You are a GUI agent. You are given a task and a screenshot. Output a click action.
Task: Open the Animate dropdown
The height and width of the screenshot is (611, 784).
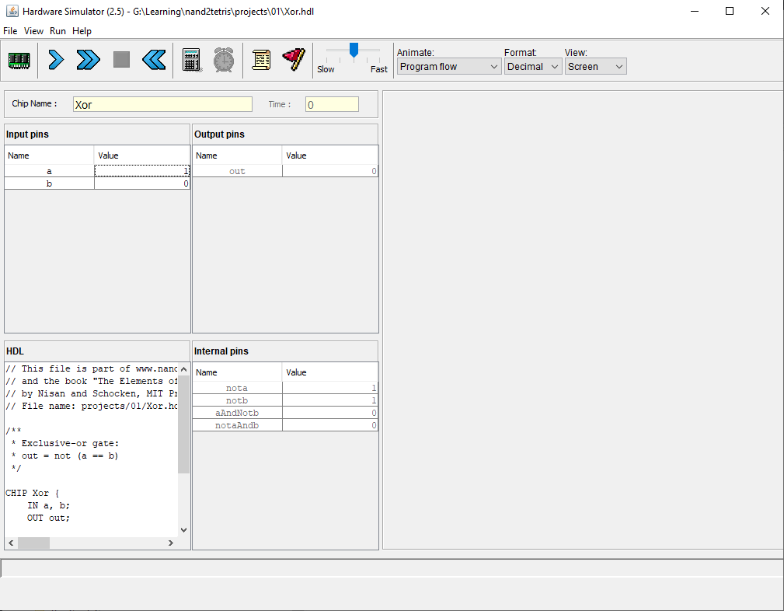(449, 67)
